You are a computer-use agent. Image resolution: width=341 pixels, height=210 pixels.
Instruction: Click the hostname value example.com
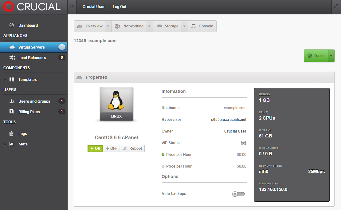click(235, 108)
